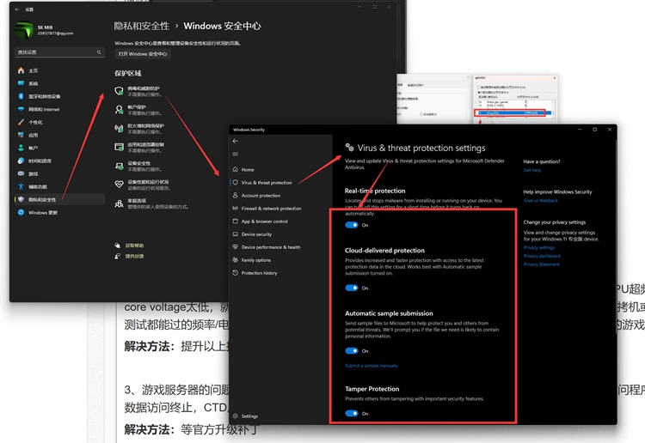This screenshot has width=645, height=443.
Task: Expand the Windows Security hamburger navigation menu
Action: tap(236, 155)
